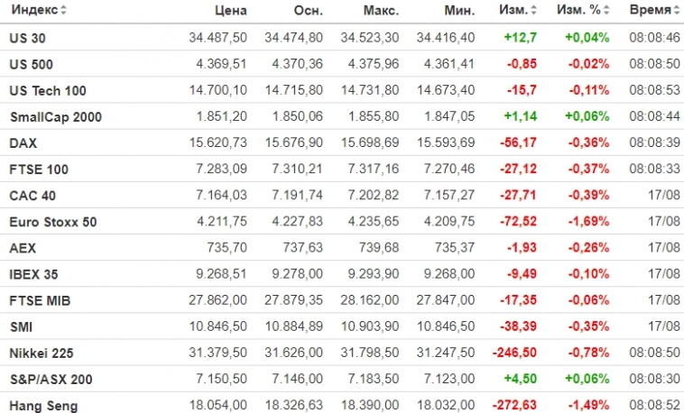Select the Euro Stoxx 50 link
This screenshot has width=684, height=413.
click(52, 222)
